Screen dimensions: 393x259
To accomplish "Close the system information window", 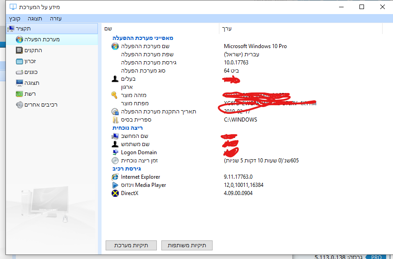I will [x=383, y=7].
